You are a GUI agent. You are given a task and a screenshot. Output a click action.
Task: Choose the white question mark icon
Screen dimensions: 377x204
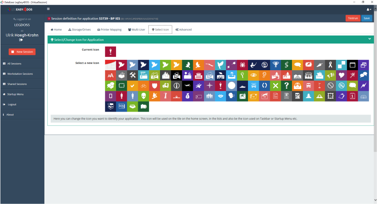pyautogui.click(x=287, y=86)
